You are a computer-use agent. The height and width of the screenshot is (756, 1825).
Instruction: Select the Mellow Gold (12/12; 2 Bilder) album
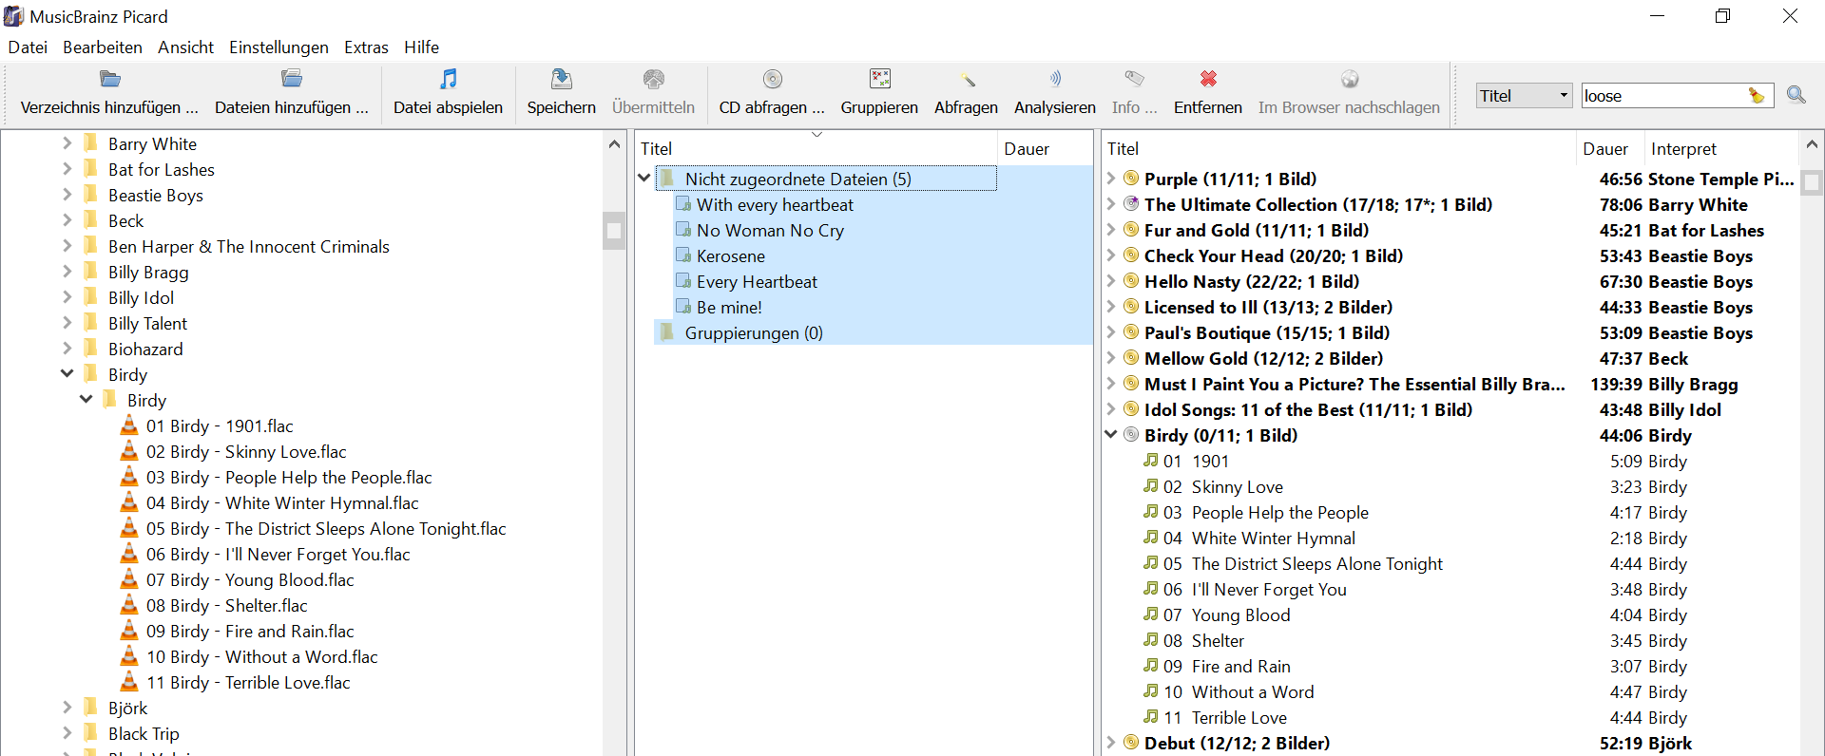pos(1263,358)
